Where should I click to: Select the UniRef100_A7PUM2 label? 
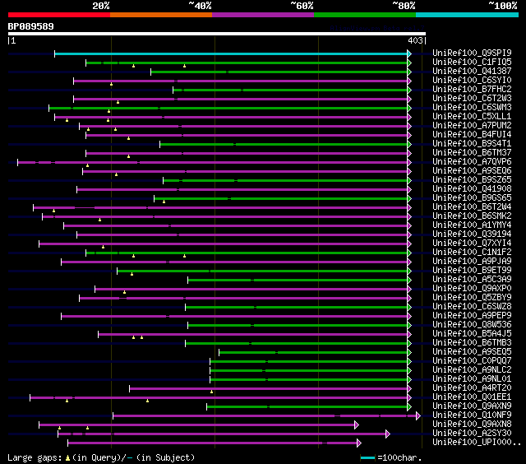(472, 125)
